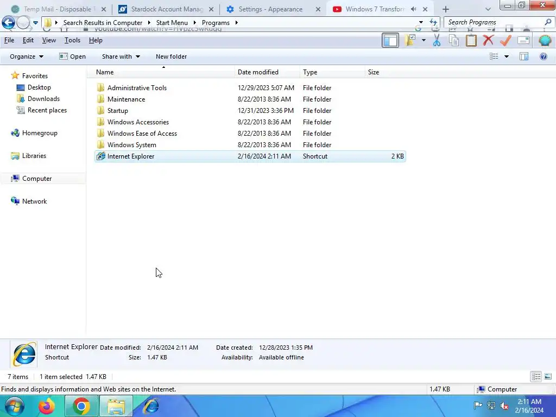
Task: Open the Edit menu
Action: [x=28, y=40]
